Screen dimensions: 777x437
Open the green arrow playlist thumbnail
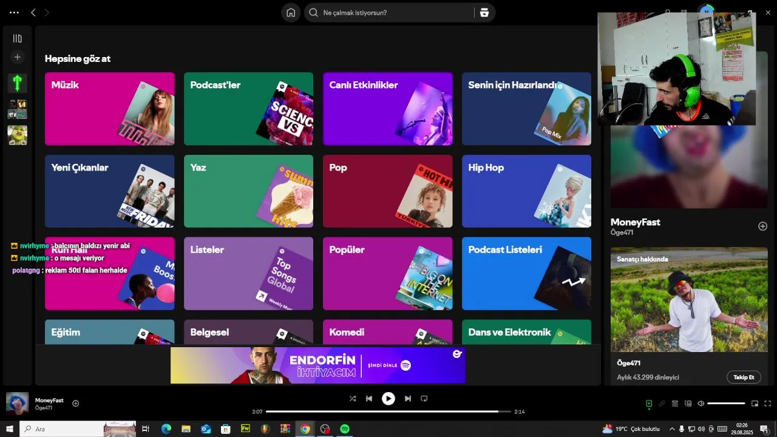tap(17, 83)
